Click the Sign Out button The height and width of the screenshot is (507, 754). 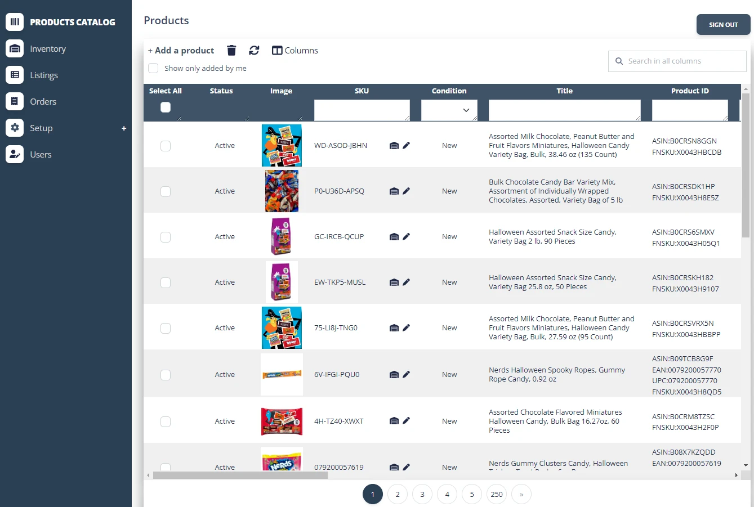[723, 25]
